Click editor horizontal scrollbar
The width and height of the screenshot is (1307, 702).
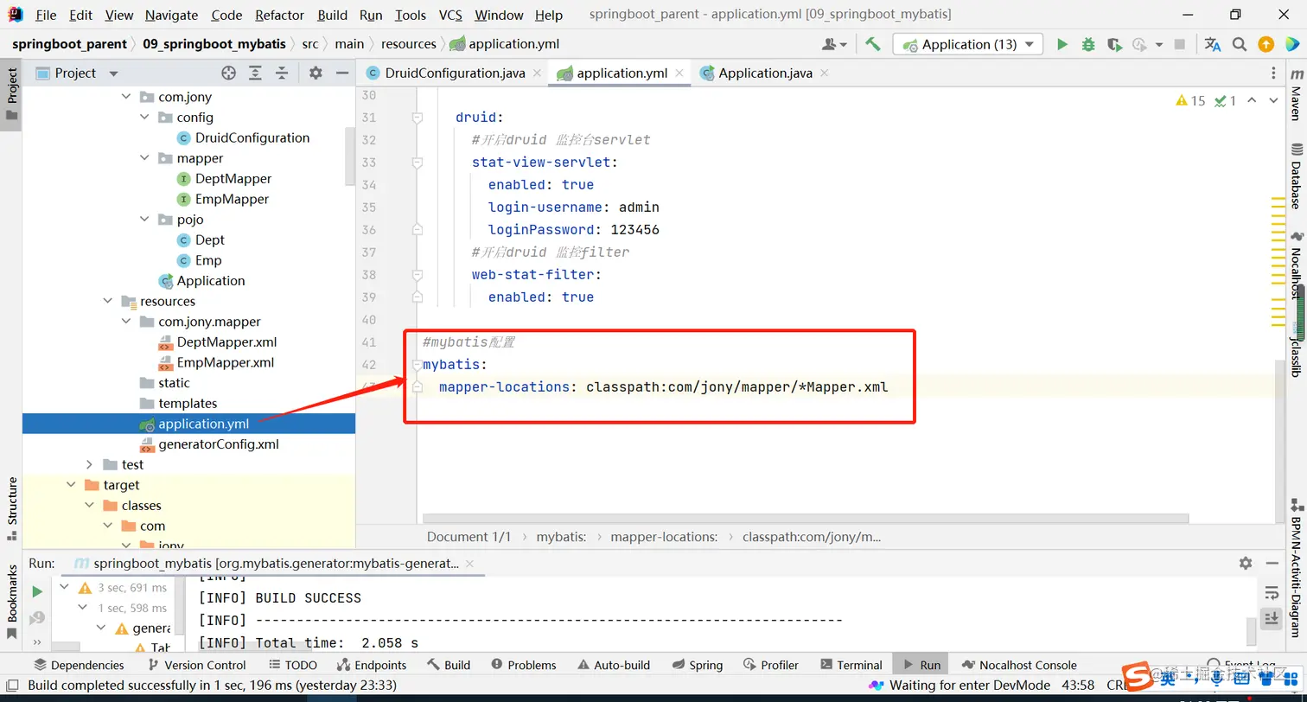(806, 519)
